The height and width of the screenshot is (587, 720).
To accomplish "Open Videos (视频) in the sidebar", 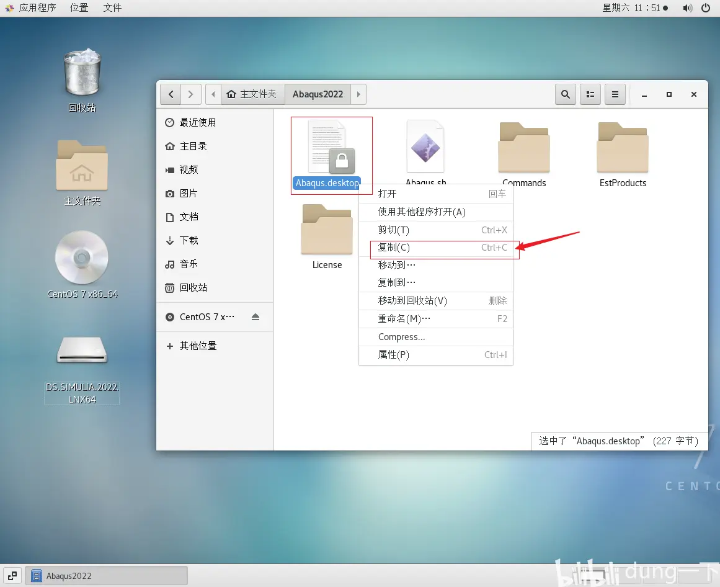I will pos(215,170).
